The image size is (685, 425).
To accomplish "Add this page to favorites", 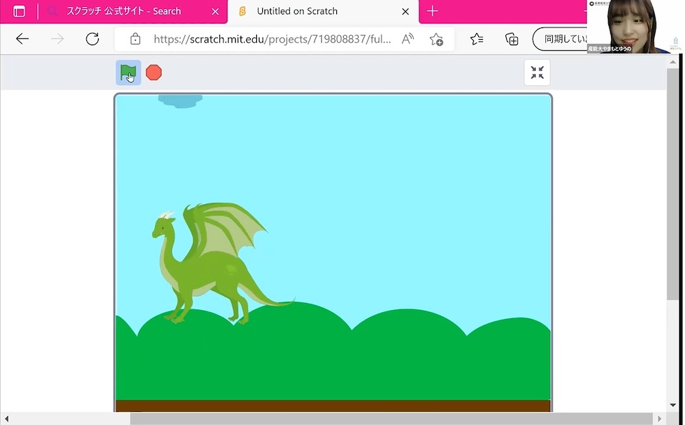I will [x=436, y=39].
